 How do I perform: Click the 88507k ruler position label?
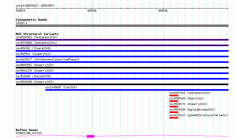coord(21,11)
